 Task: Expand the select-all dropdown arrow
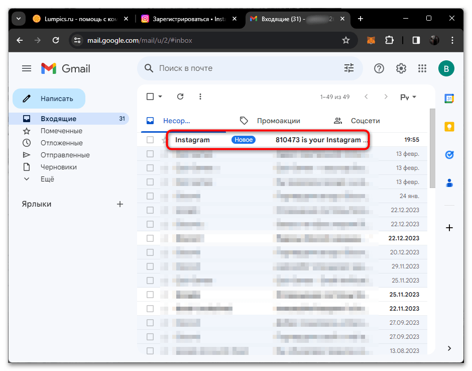[x=160, y=97]
